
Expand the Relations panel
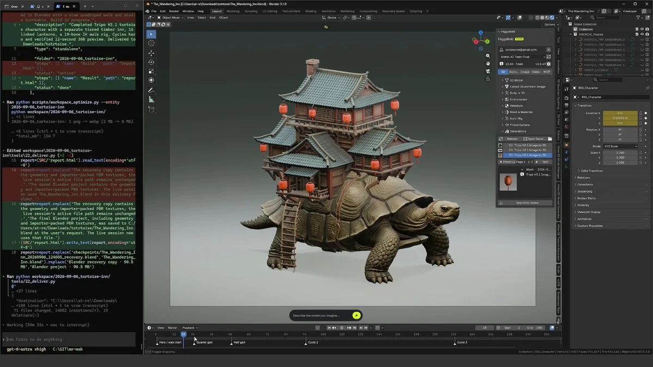[x=584, y=178]
